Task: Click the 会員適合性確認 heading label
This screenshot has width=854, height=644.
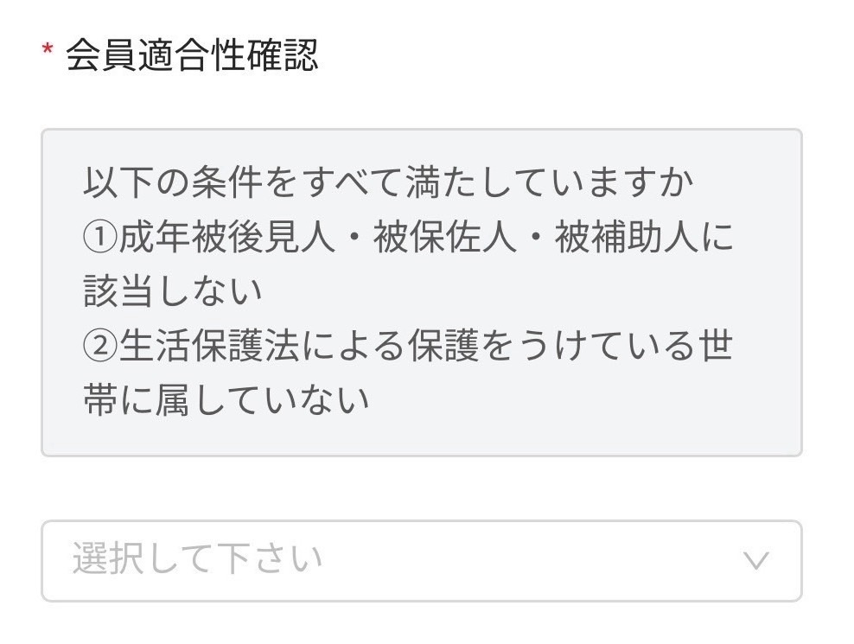Action: point(192,54)
